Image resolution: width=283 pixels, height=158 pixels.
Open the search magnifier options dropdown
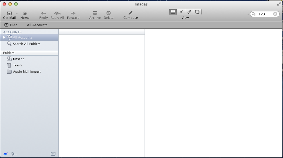tap(254, 14)
